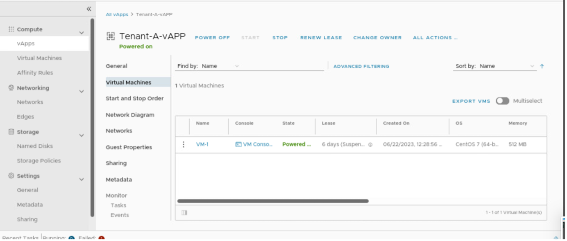This screenshot has height=241, width=567.
Task: Click the ascending sort arrow beside Sort by
Action: coord(543,66)
